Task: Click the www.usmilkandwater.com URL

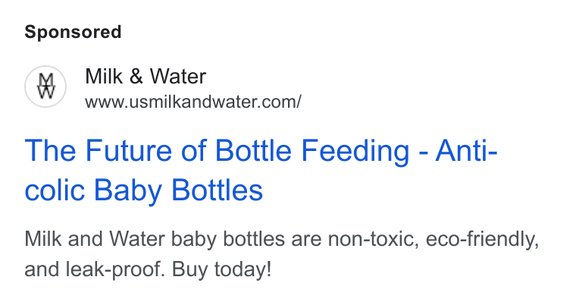Action: point(193,102)
